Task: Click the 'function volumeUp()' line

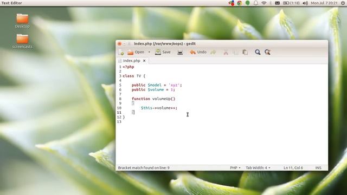Action: 153,99
